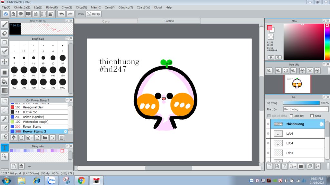The width and height of the screenshot is (330, 185).
Task: Download cloud brush icon in brush panel
Action: pyautogui.click(x=14, y=138)
